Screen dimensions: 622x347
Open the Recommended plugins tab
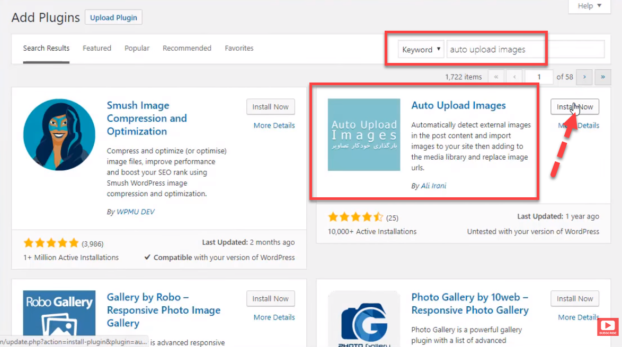[187, 48]
